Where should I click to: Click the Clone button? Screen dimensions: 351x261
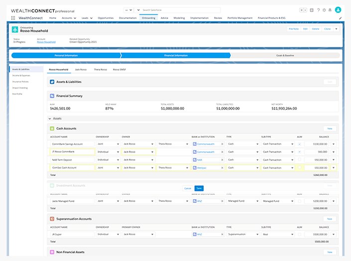coord(327,29)
